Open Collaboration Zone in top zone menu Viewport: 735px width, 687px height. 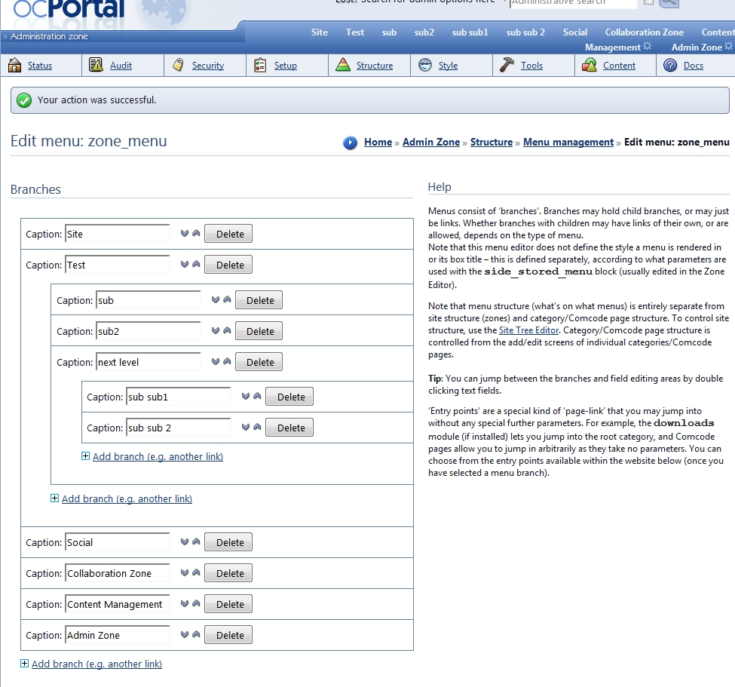click(x=644, y=32)
